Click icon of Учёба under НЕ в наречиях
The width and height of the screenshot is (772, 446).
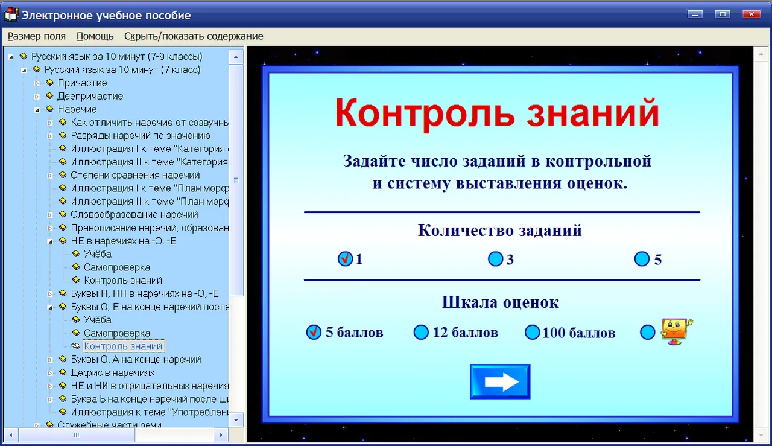76,254
